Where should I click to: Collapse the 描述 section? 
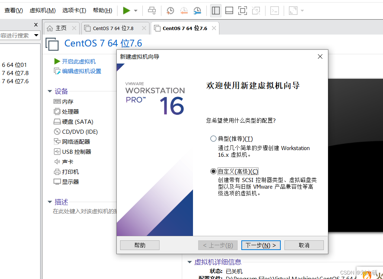50,202
